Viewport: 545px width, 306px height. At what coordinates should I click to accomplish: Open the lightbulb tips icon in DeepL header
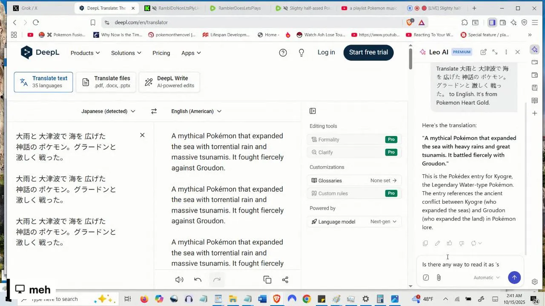tap(301, 53)
